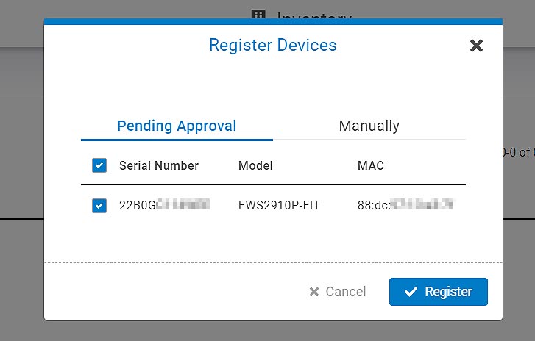Open the Manually tab
535x341 pixels.
[x=369, y=126]
